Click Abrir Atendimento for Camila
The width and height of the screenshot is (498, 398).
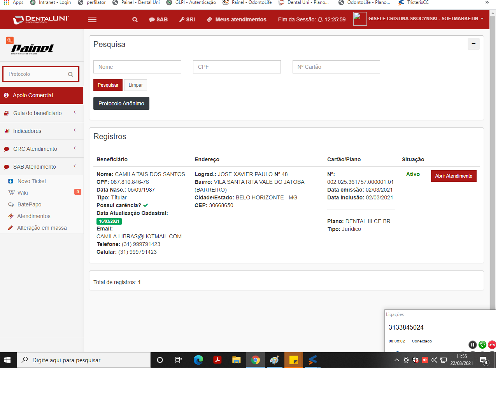click(453, 176)
